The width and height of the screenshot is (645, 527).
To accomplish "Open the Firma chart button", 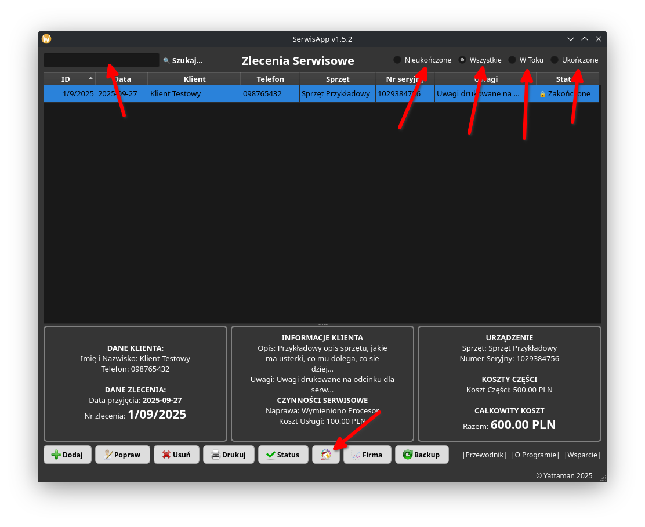I will 367,455.
